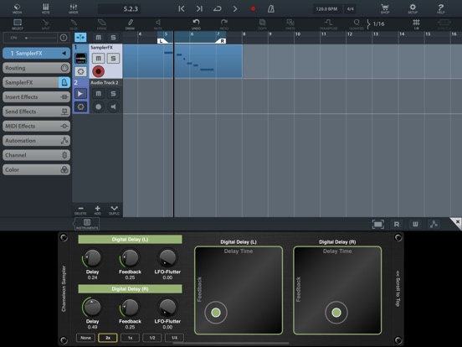
Task: Change the 4/4 time signature
Action: (351, 9)
